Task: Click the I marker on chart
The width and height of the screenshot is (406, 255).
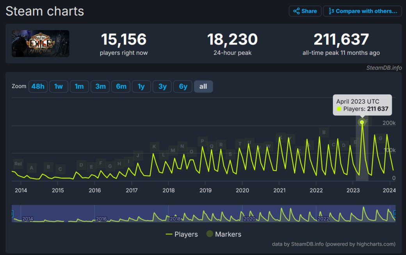Action: click(129, 162)
